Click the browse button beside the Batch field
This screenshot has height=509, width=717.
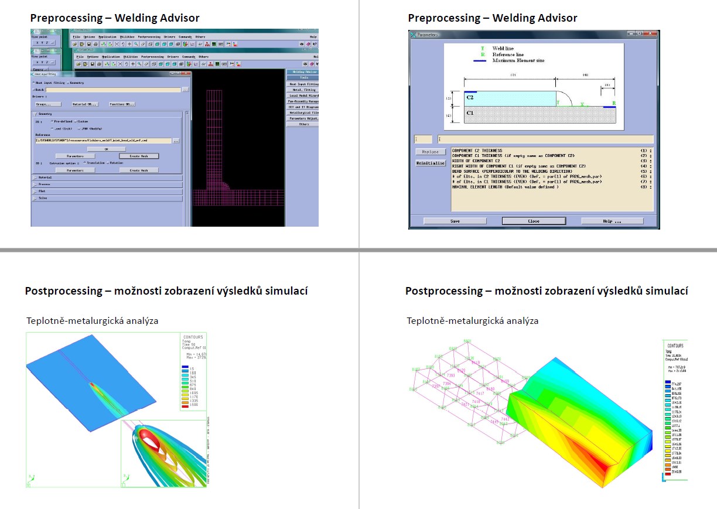tap(186, 90)
